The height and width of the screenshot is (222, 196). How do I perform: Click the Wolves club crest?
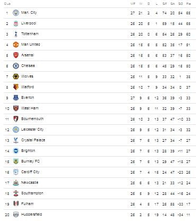[x=16, y=76]
